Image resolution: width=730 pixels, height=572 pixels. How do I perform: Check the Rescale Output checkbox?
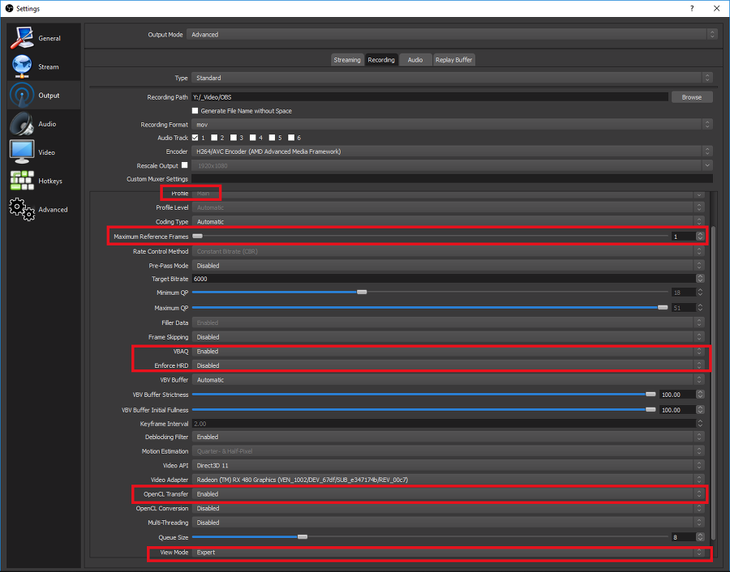pyautogui.click(x=184, y=165)
